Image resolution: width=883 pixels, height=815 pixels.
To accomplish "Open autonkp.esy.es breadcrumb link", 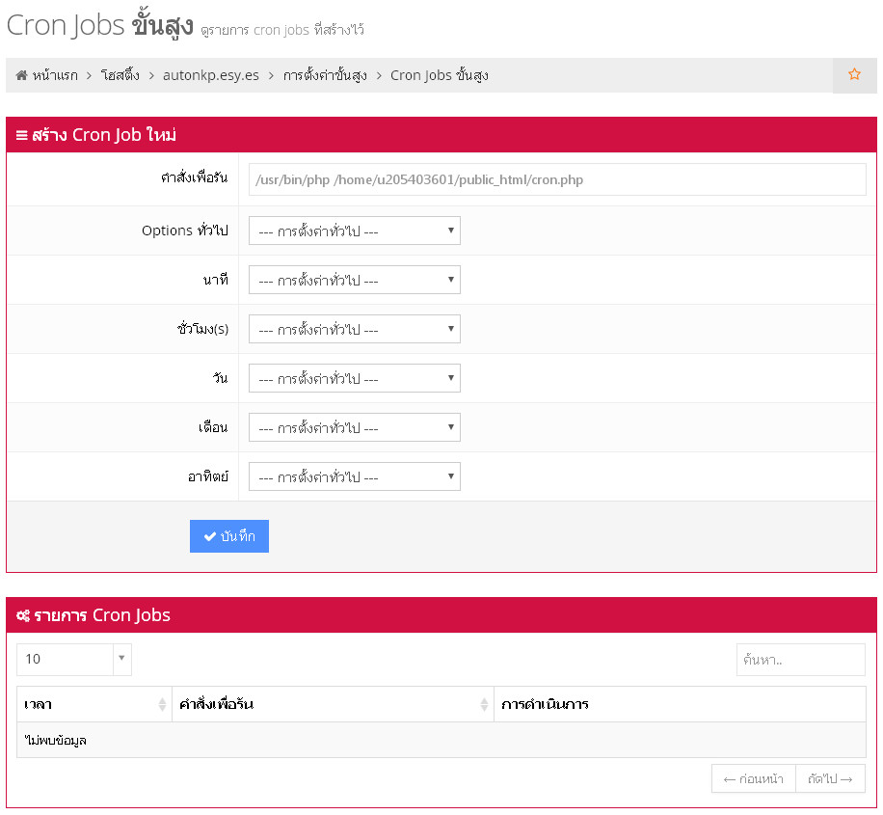I will (x=210, y=75).
